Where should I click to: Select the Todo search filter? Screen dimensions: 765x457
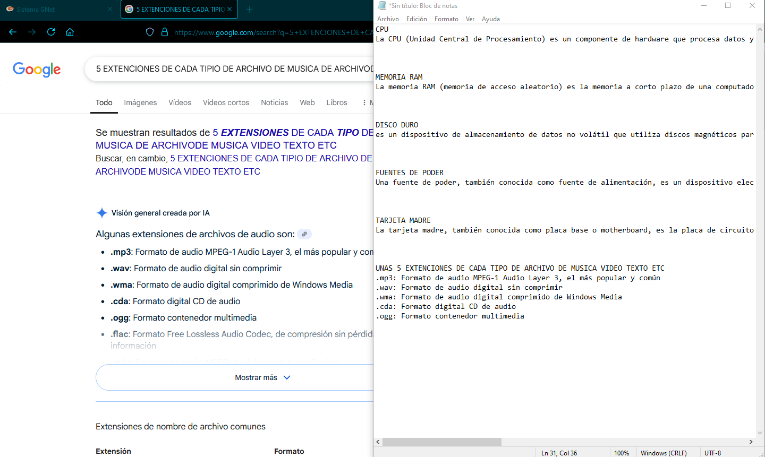[104, 102]
